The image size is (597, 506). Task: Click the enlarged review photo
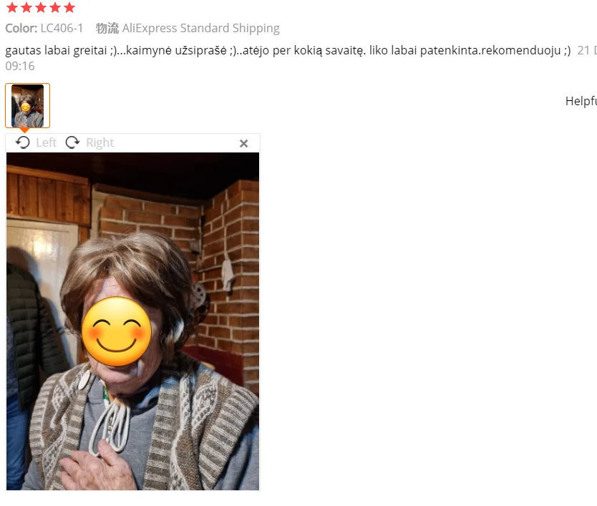point(132,321)
